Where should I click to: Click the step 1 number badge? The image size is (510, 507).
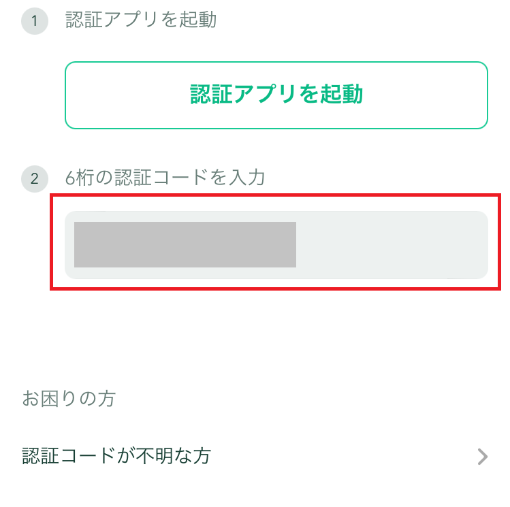point(35,21)
